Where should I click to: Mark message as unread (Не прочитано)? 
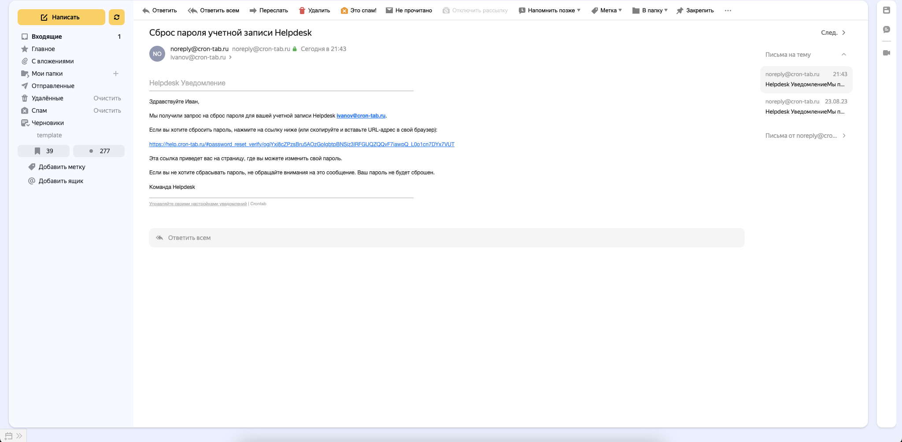[409, 11]
